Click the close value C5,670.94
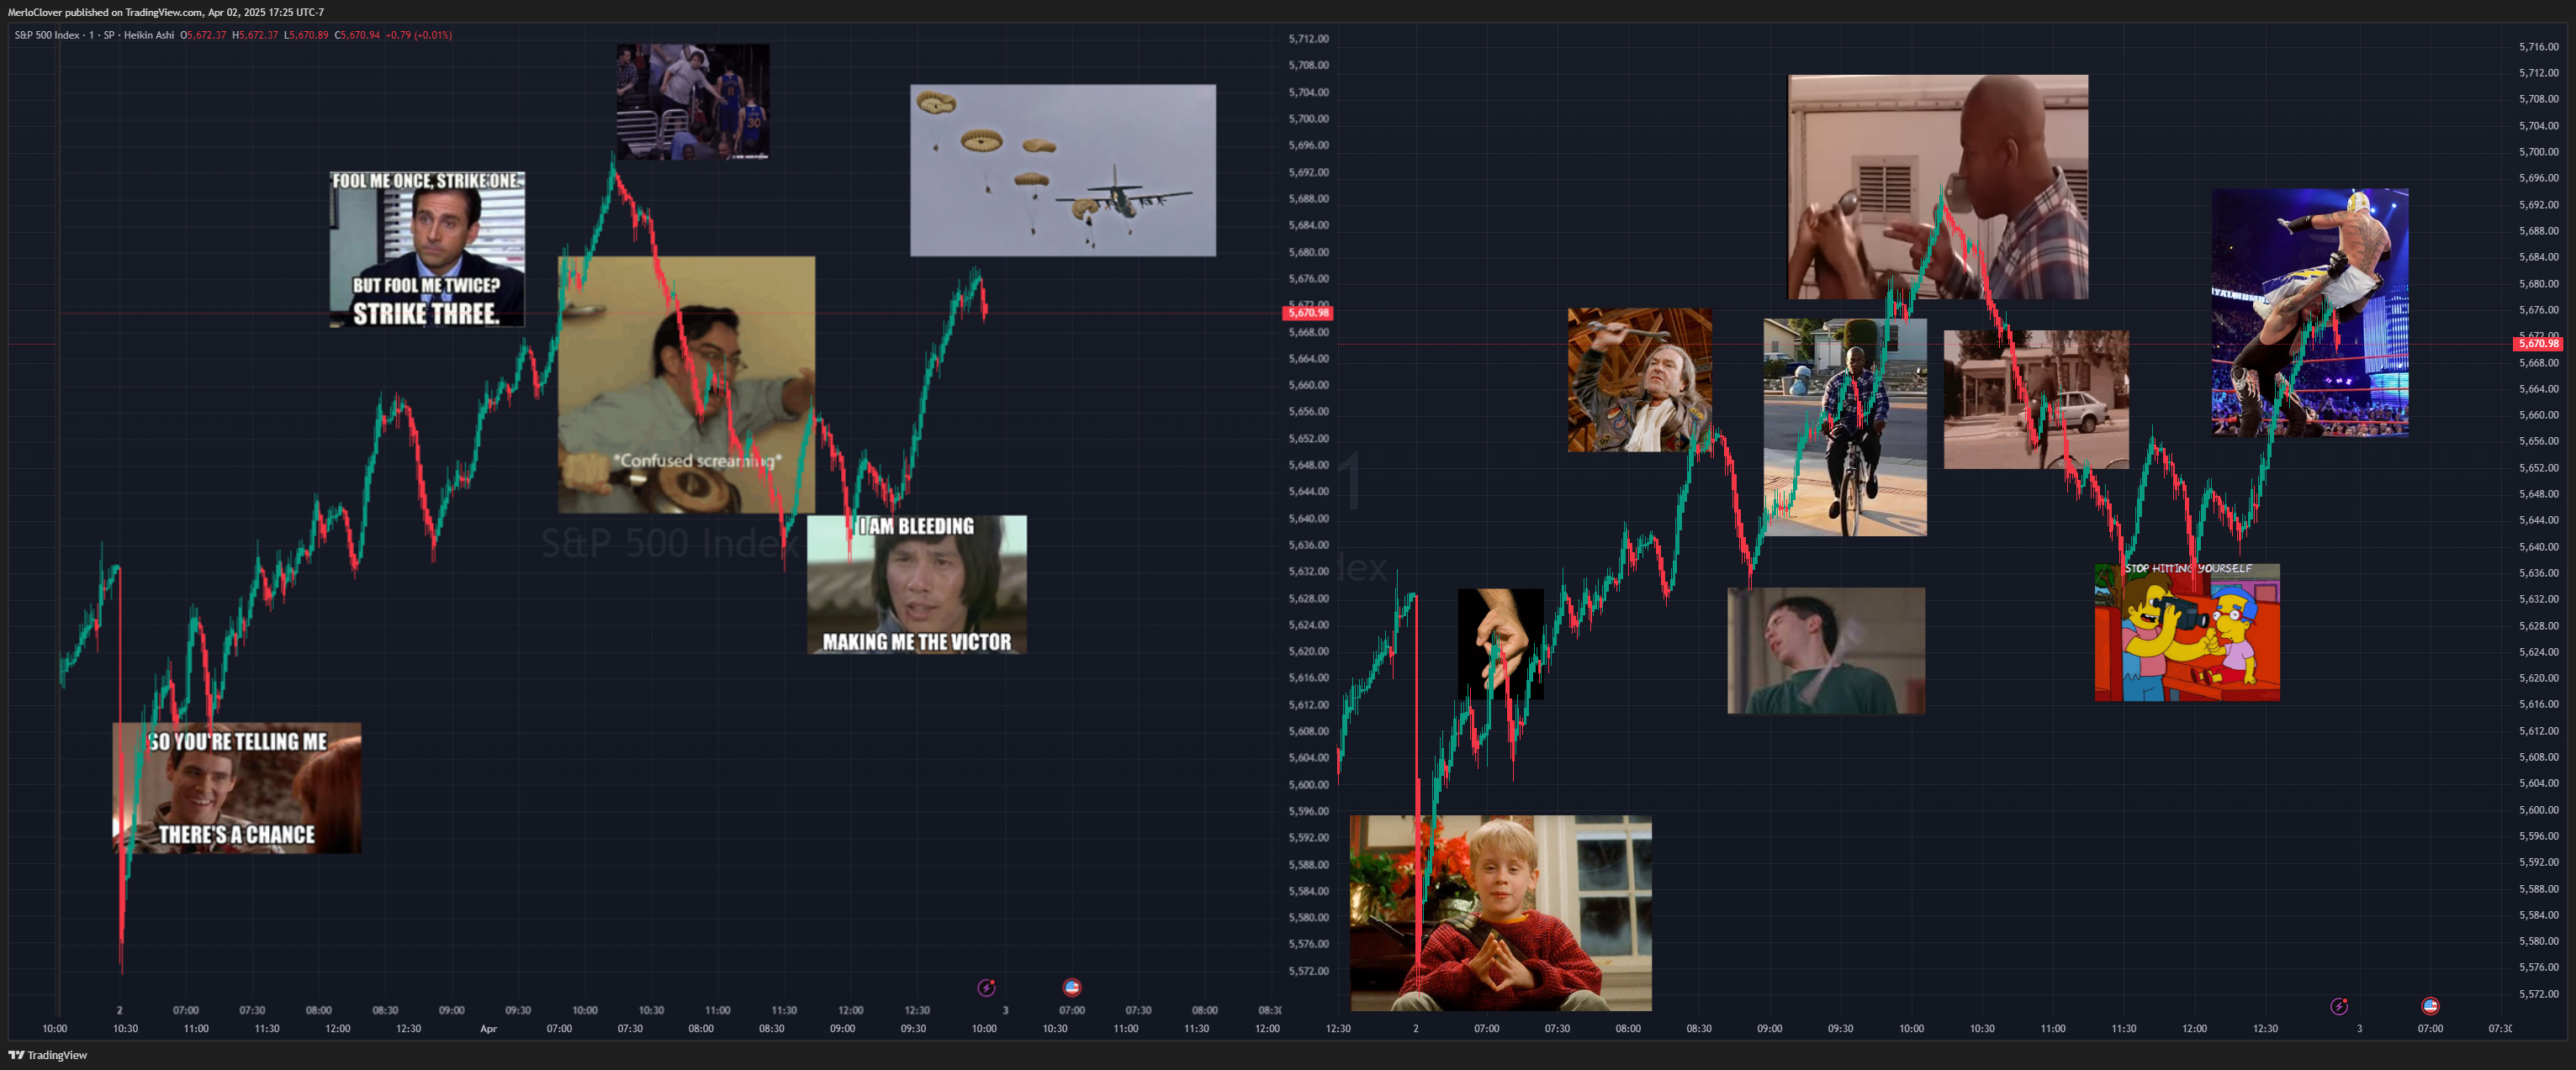The image size is (2576, 1070). (x=357, y=35)
